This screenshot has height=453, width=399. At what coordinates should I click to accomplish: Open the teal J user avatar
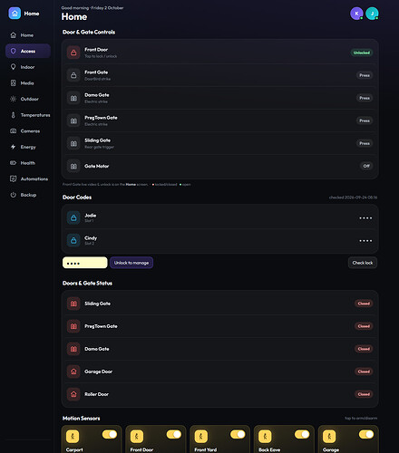tap(372, 14)
